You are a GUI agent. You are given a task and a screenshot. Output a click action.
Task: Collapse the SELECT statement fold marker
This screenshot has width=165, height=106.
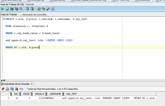[4, 19]
